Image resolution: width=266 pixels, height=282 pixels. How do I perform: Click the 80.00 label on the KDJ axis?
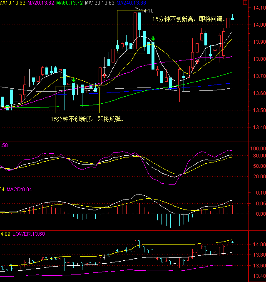coord(259,156)
